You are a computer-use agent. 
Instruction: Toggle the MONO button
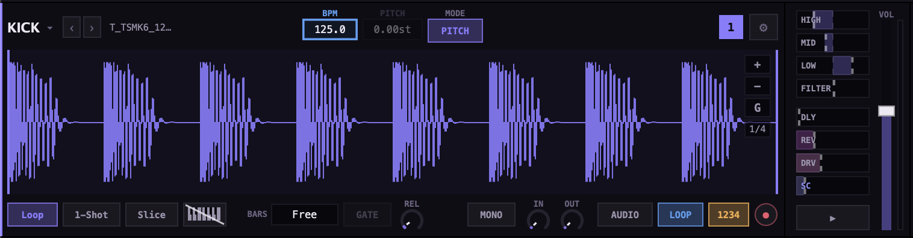tap(492, 215)
